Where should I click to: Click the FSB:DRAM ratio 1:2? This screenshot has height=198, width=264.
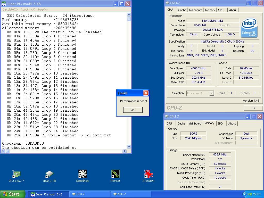click(220, 159)
